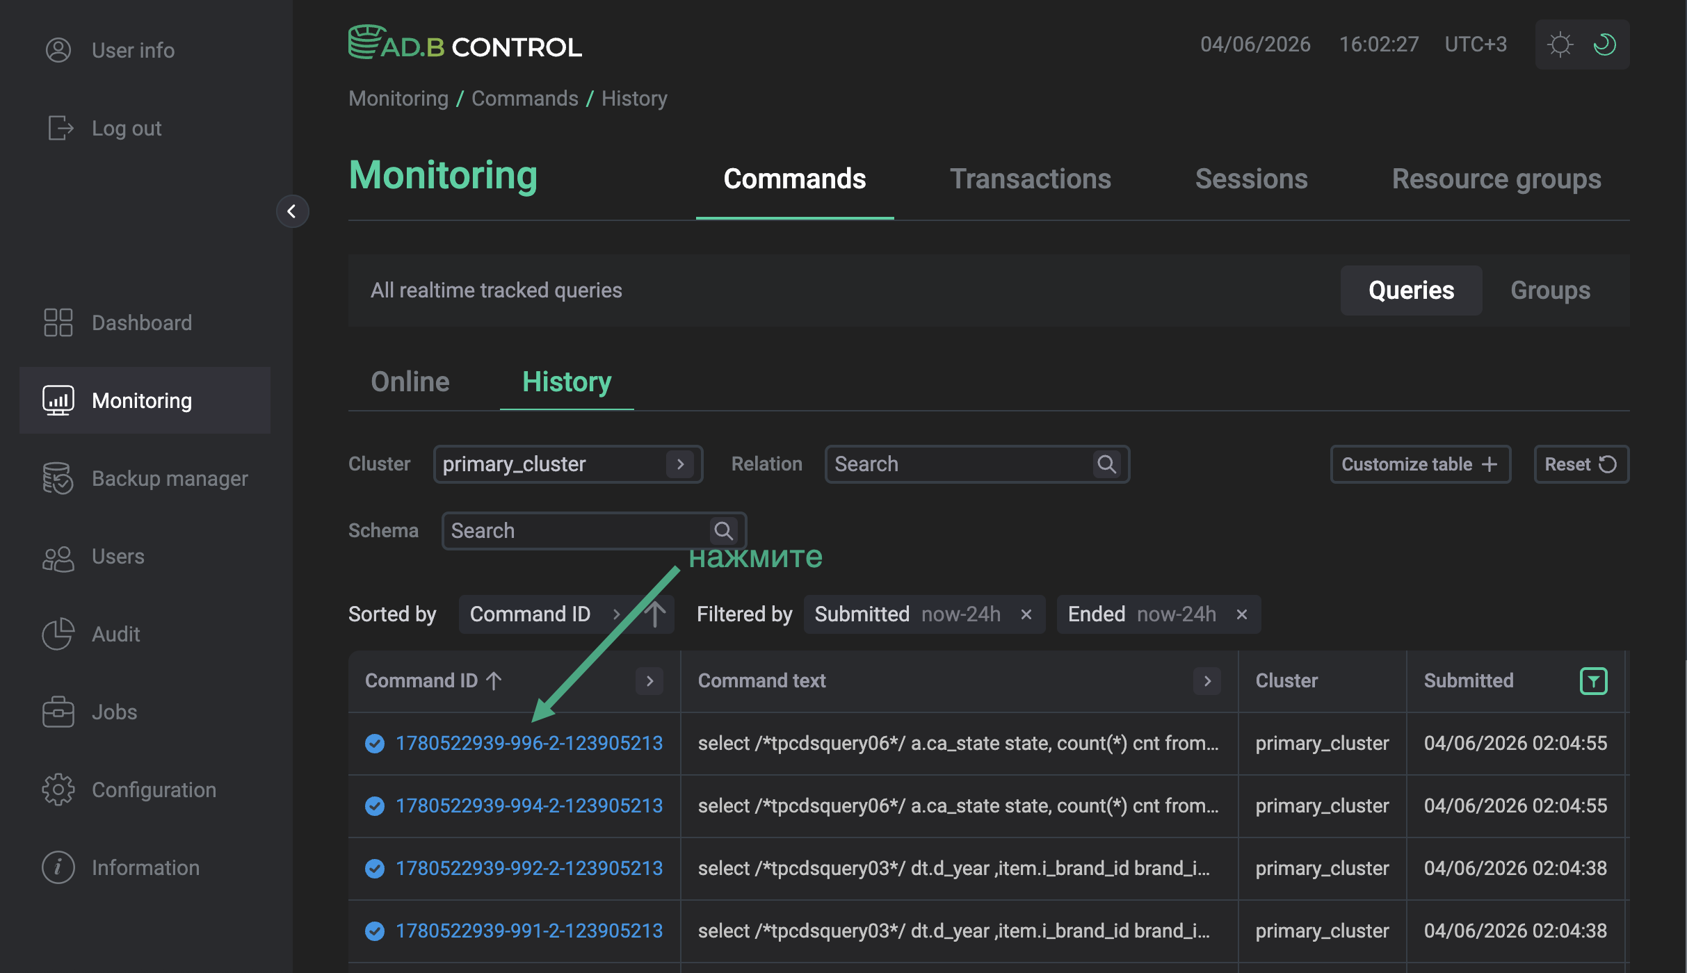The image size is (1687, 973).
Task: Open the Sorted by Command ID dropdown
Action: [x=547, y=614]
